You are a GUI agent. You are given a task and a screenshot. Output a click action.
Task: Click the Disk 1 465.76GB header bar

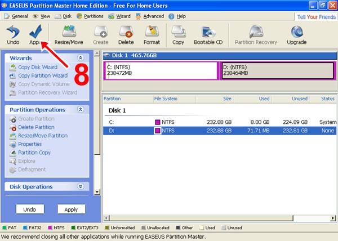(220, 56)
